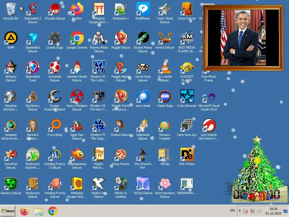The height and width of the screenshot is (217, 289).
Task: Select the Atomica Deluxe icon
Action: (11, 183)
